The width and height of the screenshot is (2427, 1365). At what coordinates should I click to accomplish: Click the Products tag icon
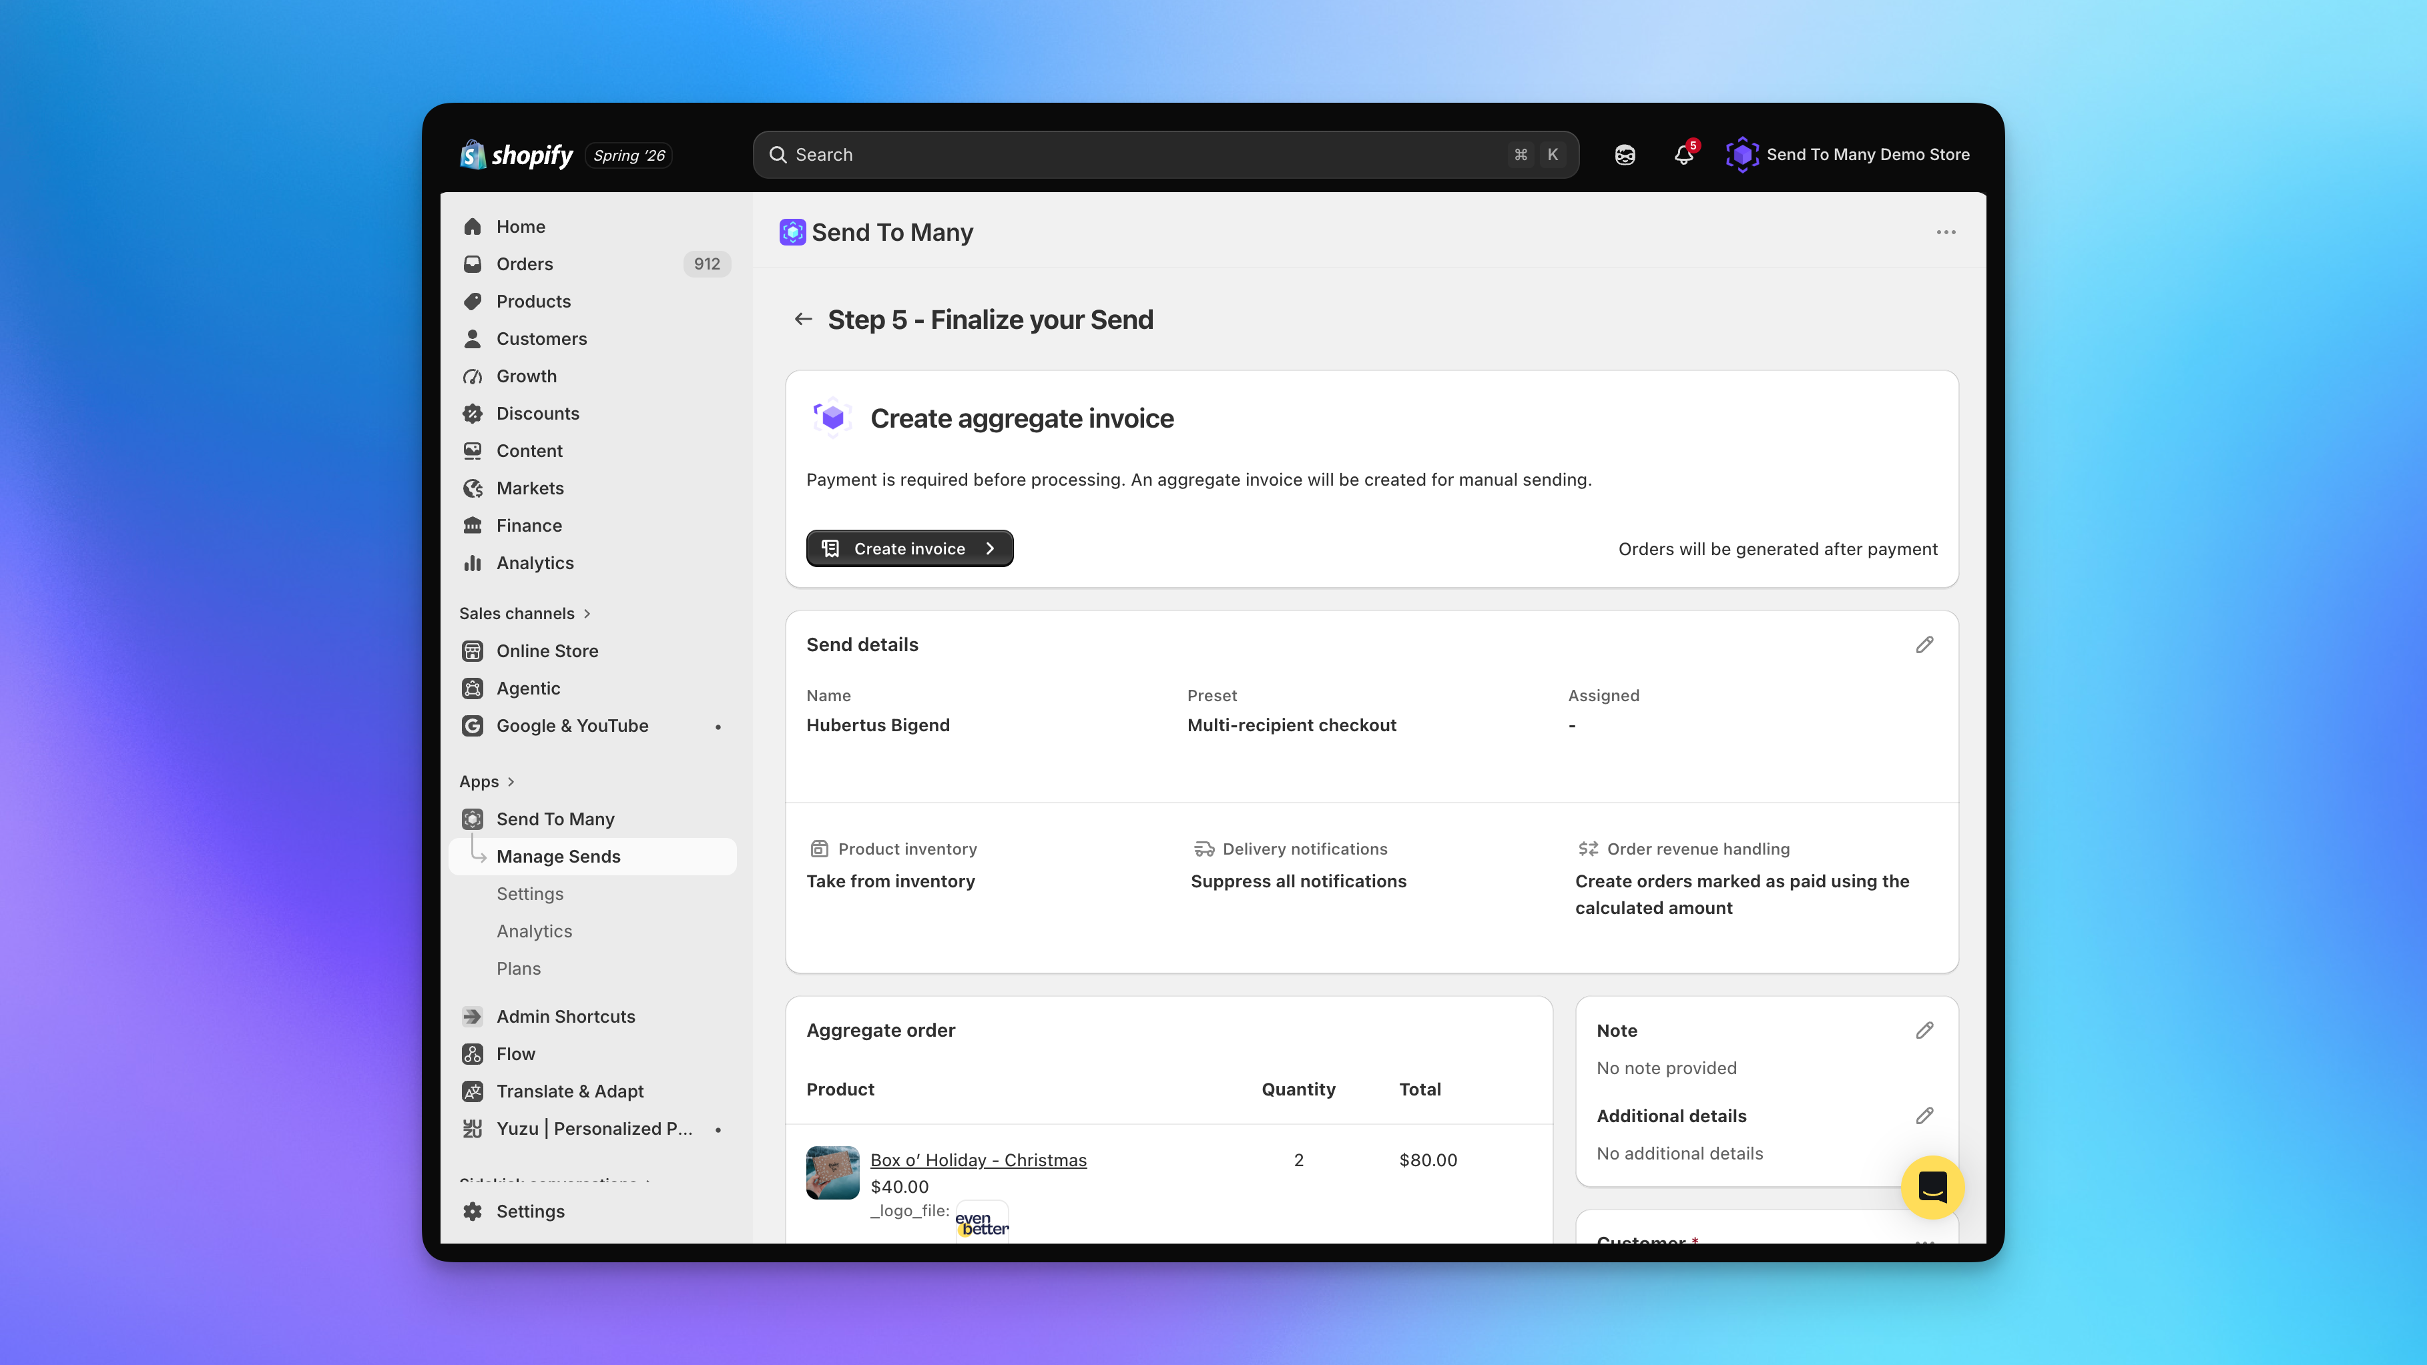click(x=473, y=302)
